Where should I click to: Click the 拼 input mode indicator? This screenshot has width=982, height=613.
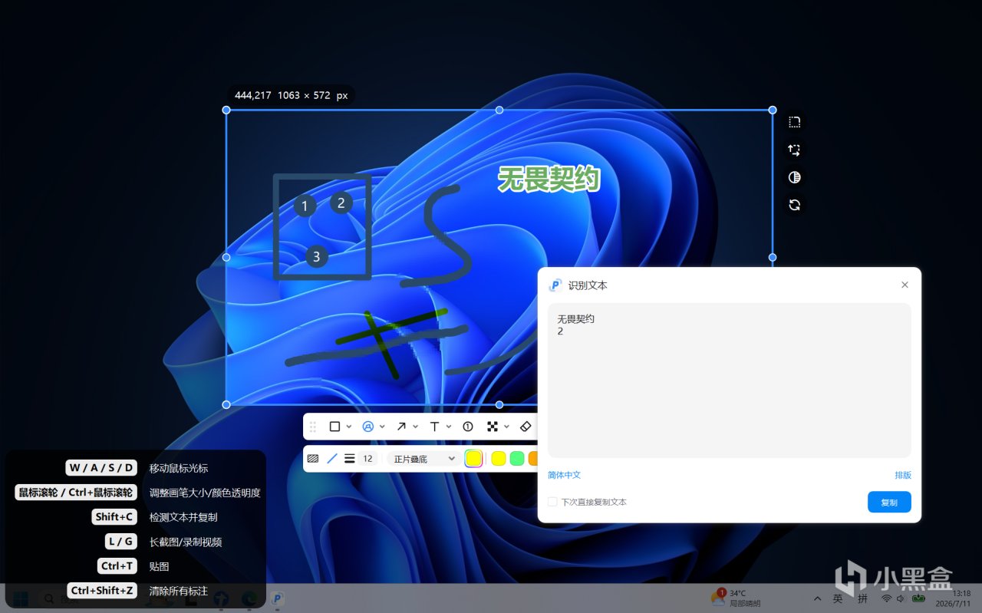click(x=863, y=598)
